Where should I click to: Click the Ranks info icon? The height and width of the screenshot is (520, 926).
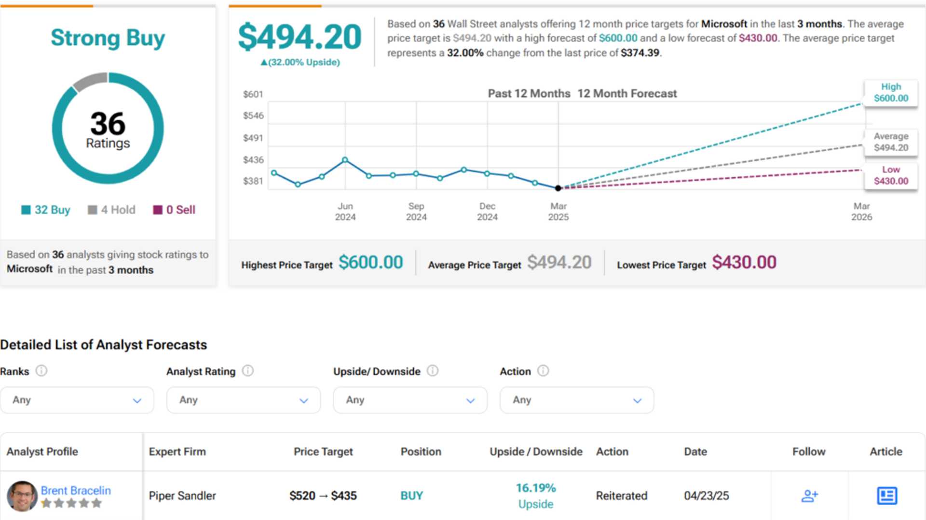pyautogui.click(x=42, y=371)
